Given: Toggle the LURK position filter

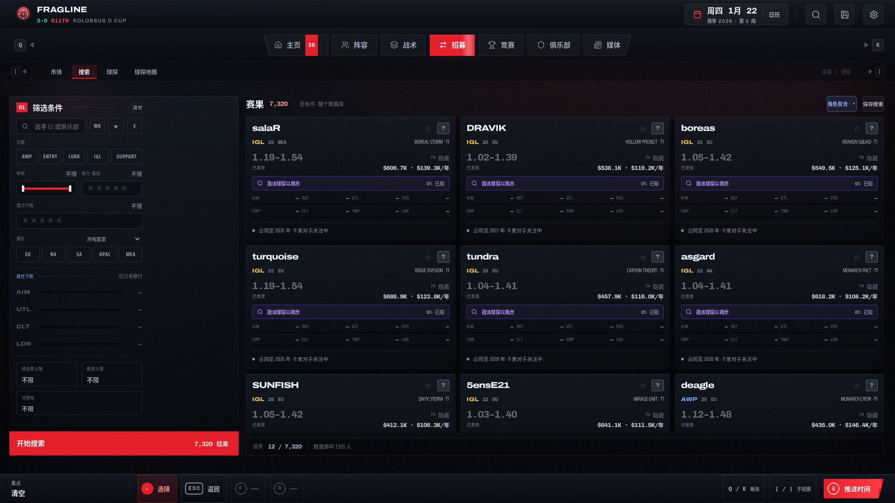Looking at the screenshot, I should tap(74, 156).
